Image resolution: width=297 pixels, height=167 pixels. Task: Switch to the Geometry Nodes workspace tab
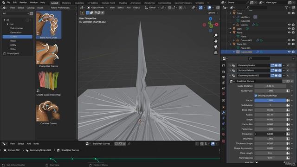click(183, 3)
